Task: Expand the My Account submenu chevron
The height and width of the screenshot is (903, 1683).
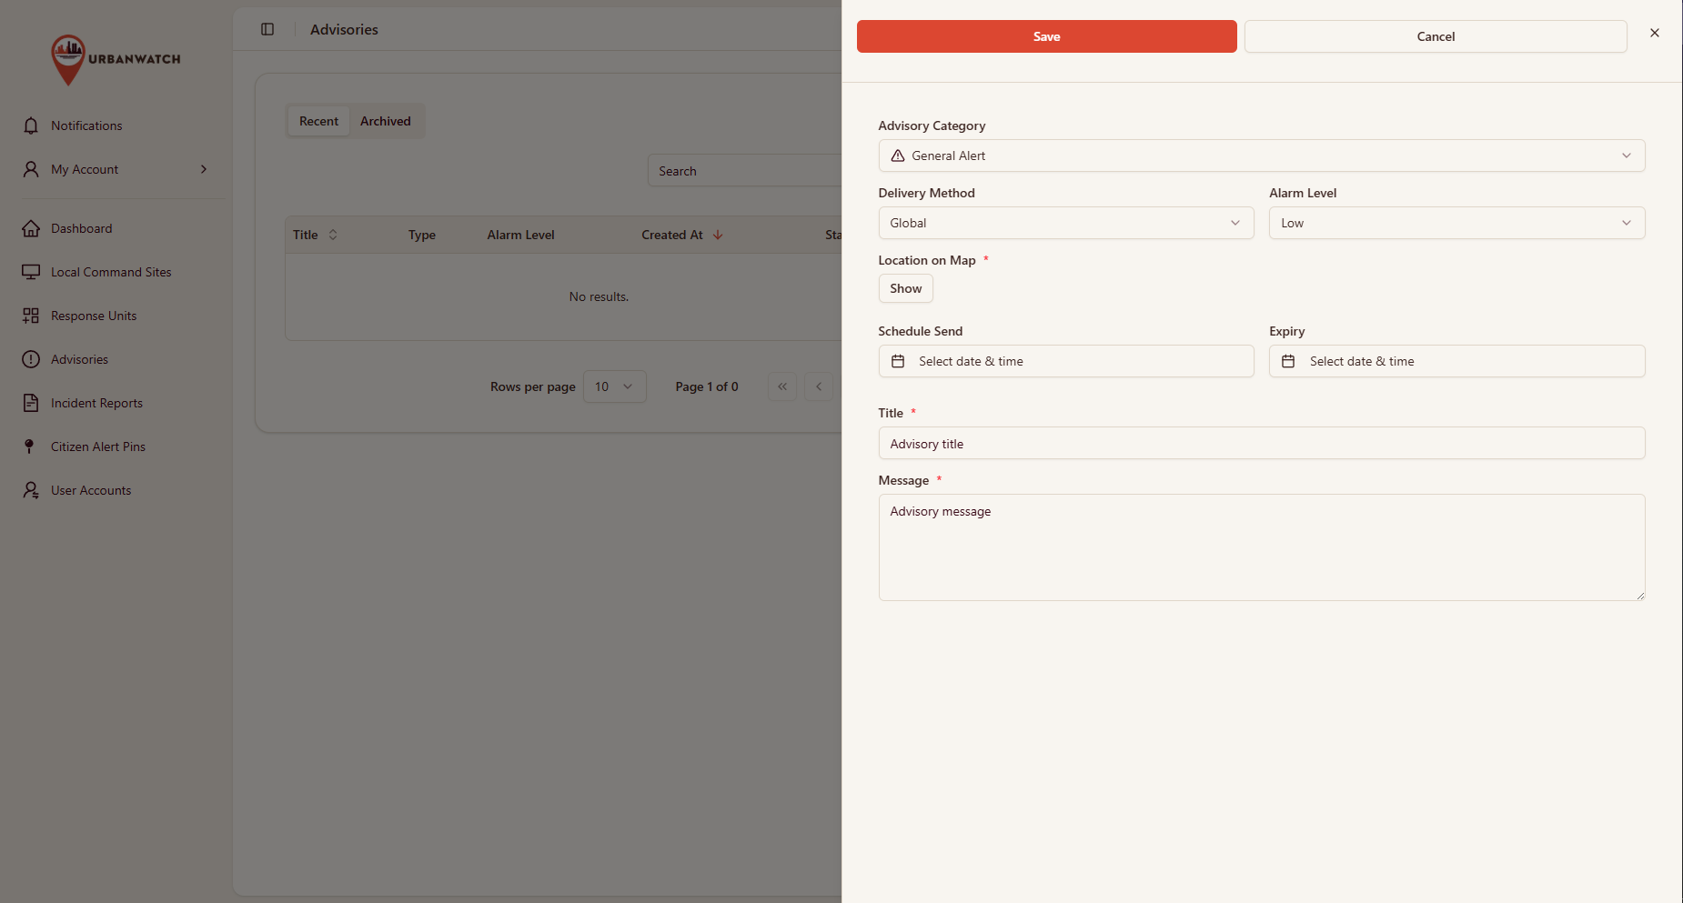Action: click(x=204, y=169)
